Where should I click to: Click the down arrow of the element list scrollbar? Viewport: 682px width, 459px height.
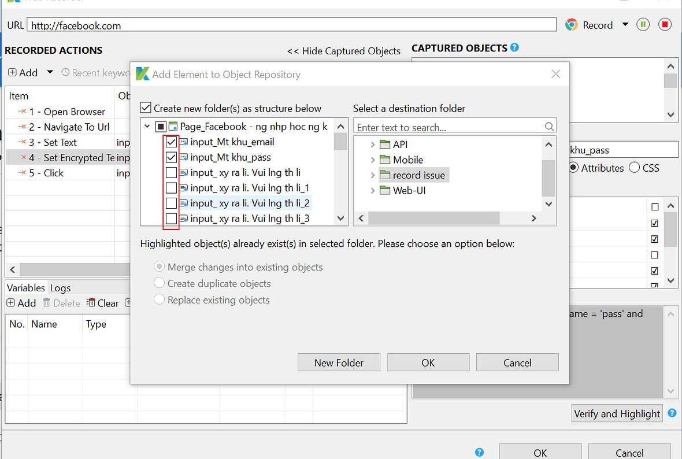pyautogui.click(x=340, y=219)
